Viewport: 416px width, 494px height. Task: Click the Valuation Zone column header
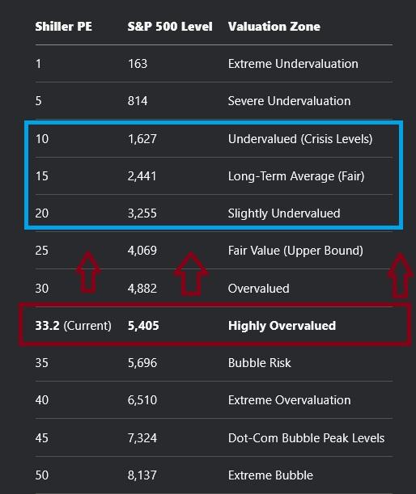274,27
